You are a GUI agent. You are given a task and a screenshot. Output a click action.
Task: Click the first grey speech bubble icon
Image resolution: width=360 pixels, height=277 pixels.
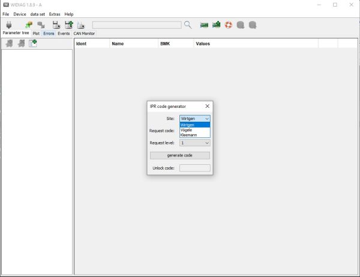click(x=241, y=25)
